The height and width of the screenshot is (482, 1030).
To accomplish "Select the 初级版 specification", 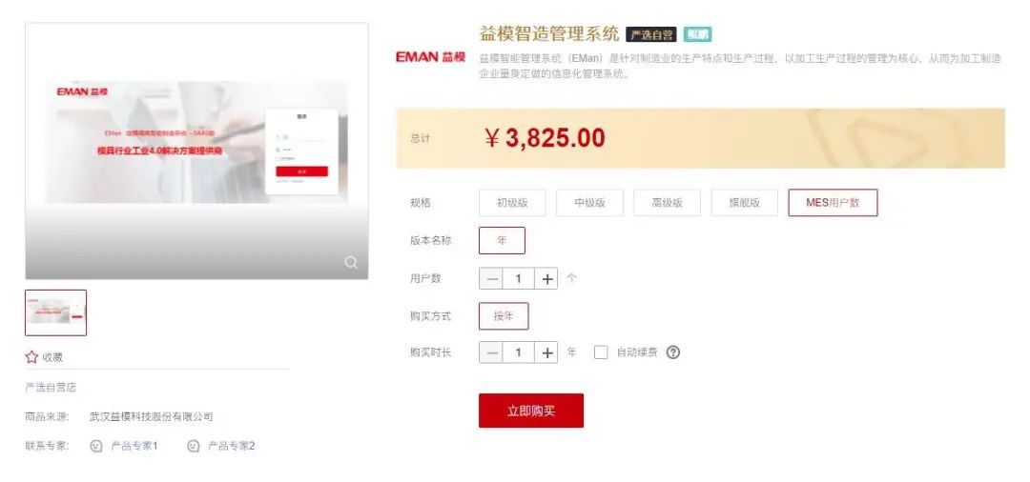I will click(x=512, y=203).
